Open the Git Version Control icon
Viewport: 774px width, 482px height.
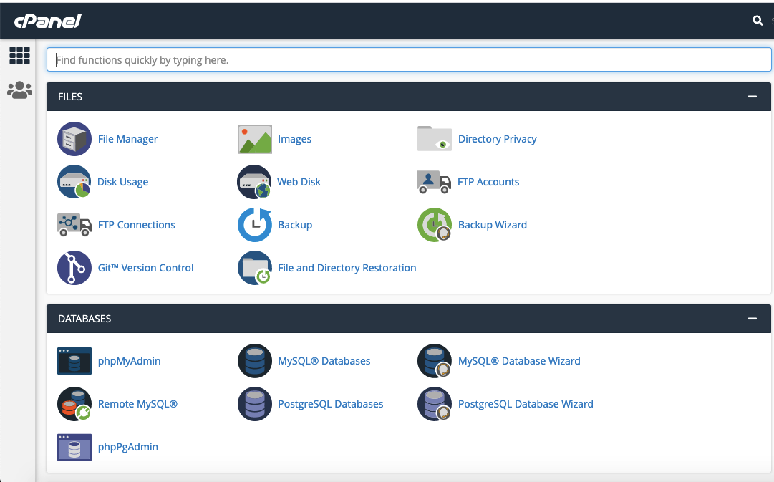[74, 268]
